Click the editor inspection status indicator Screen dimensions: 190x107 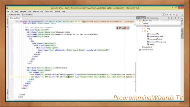(135, 24)
